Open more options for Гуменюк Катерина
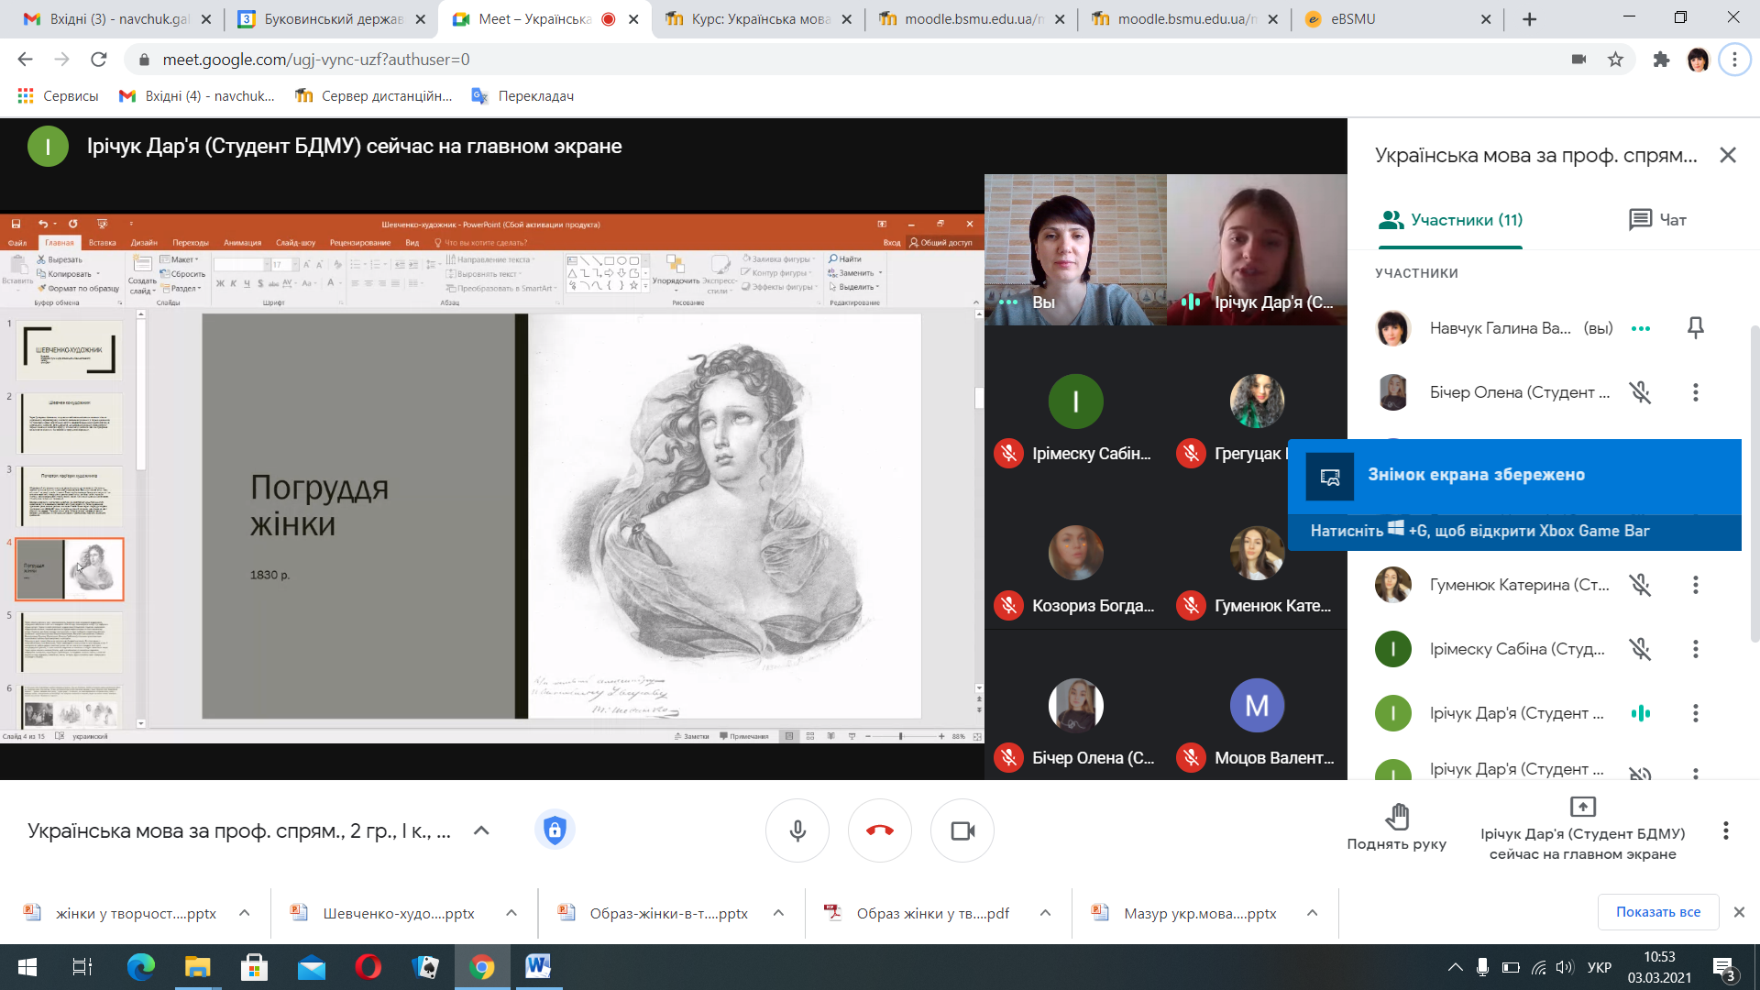The image size is (1760, 990). pos(1696,585)
